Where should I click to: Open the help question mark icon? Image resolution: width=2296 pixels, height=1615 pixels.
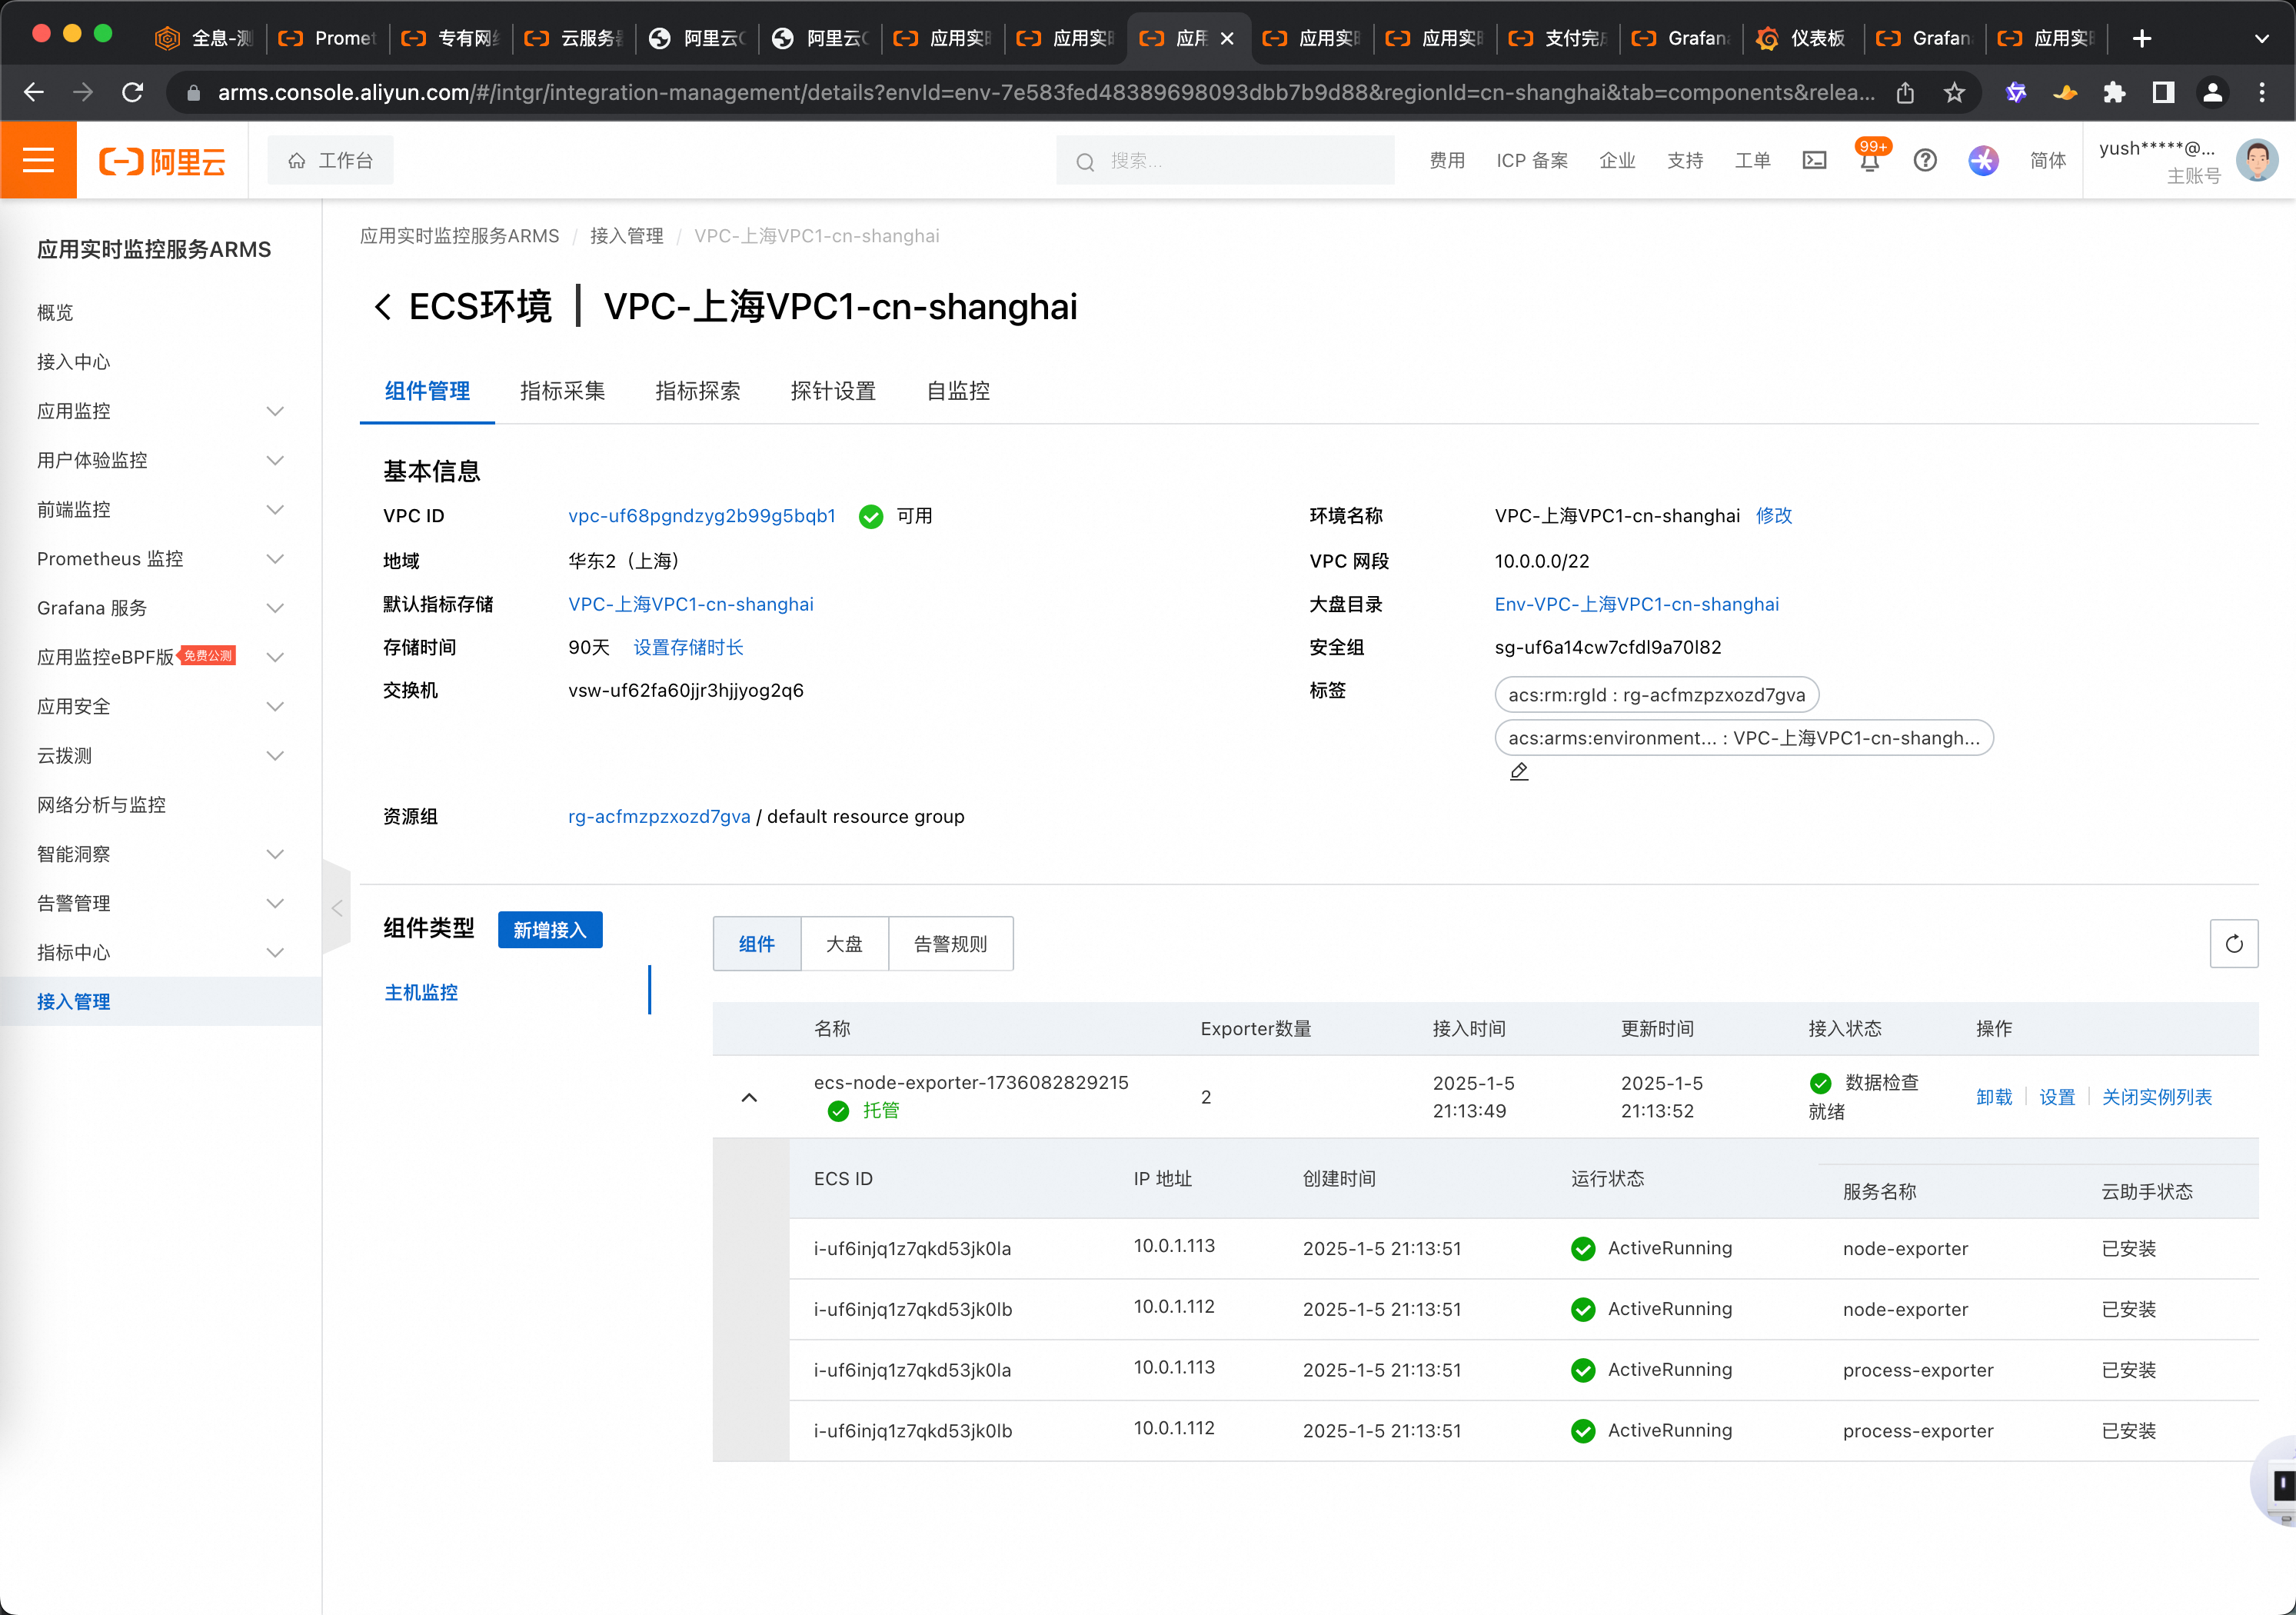[1924, 160]
